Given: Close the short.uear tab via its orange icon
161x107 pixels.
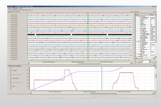Looking at the screenshot, I should tap(30, 10).
